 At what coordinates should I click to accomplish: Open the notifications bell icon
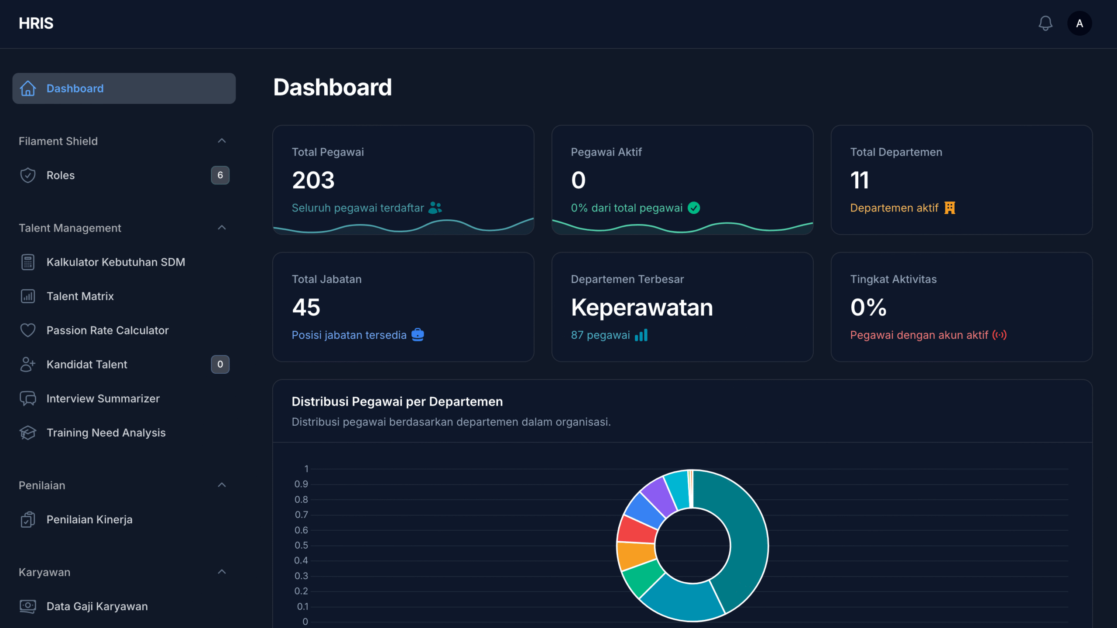coord(1045,23)
